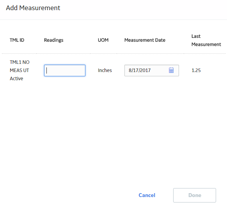The width and height of the screenshot is (227, 206).
Task: Click MEAS UT text in first row
Action: tap(19, 70)
